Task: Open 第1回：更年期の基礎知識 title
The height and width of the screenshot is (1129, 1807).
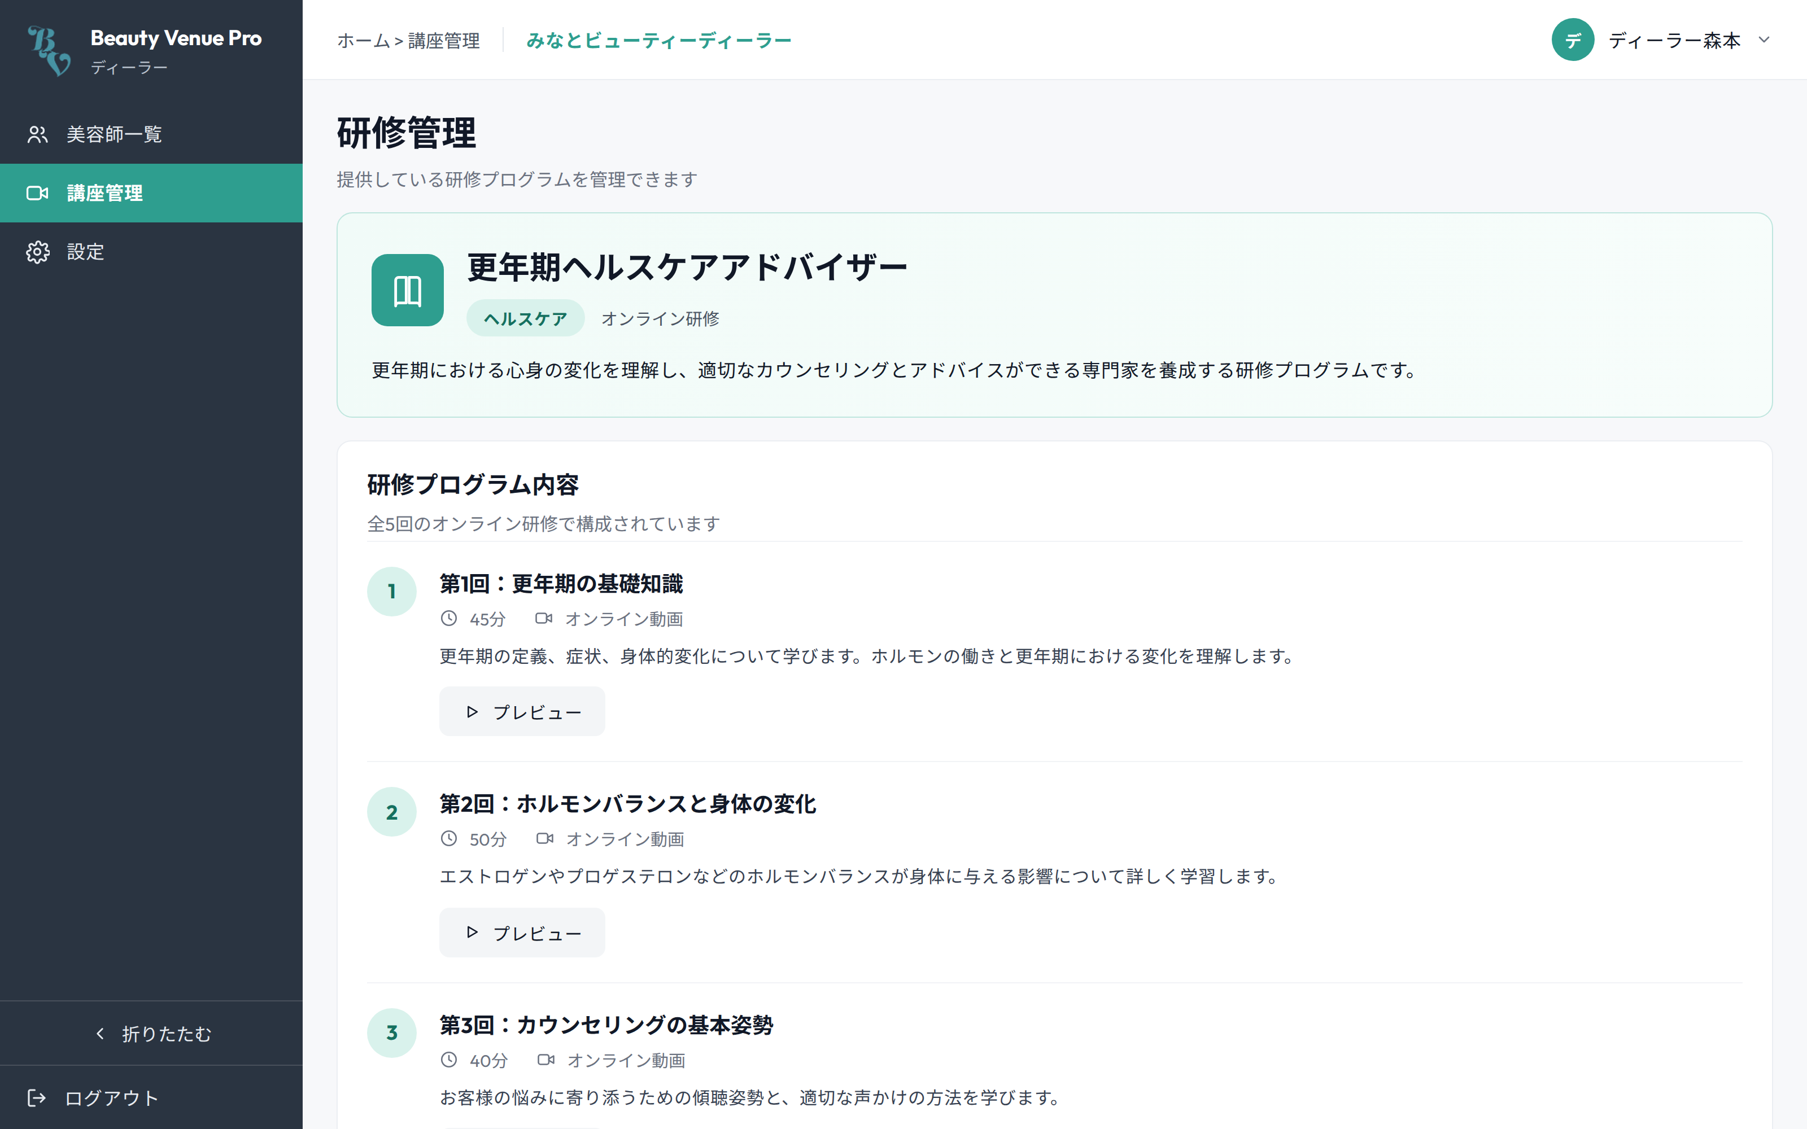Action: [x=561, y=584]
